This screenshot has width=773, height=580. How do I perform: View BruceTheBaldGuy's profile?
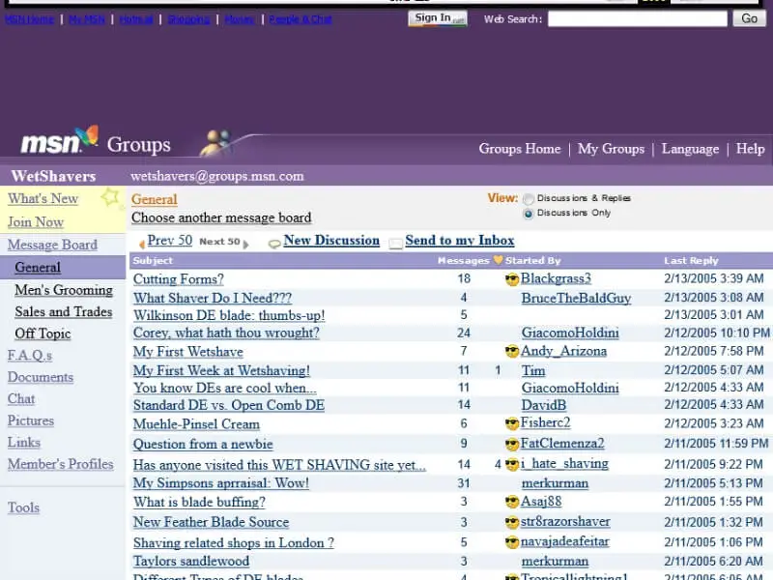(x=576, y=298)
